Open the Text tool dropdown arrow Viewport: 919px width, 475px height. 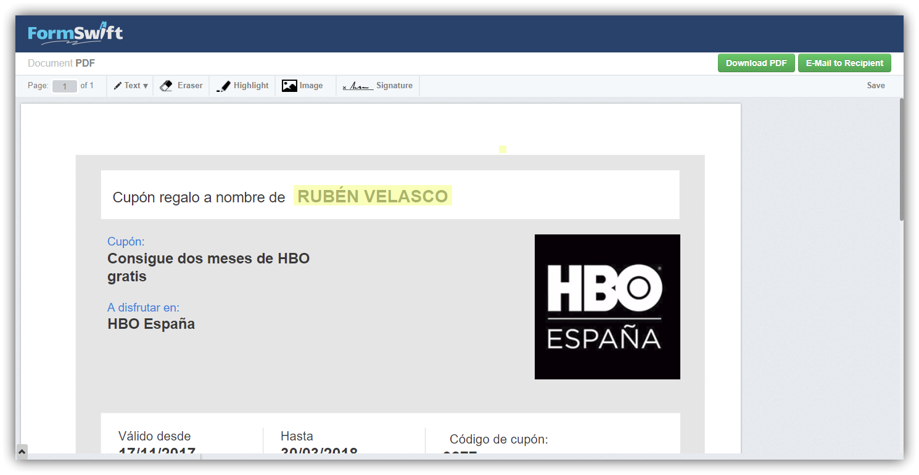point(146,86)
